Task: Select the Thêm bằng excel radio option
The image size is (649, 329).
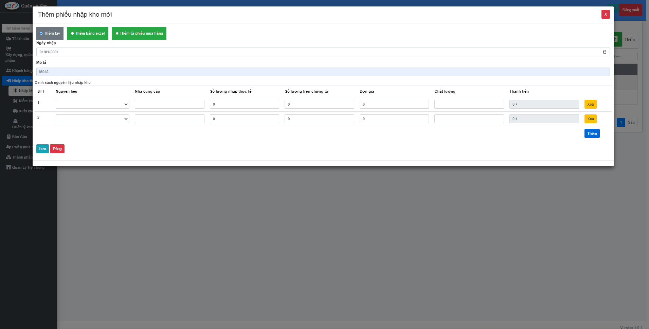Action: point(88,33)
